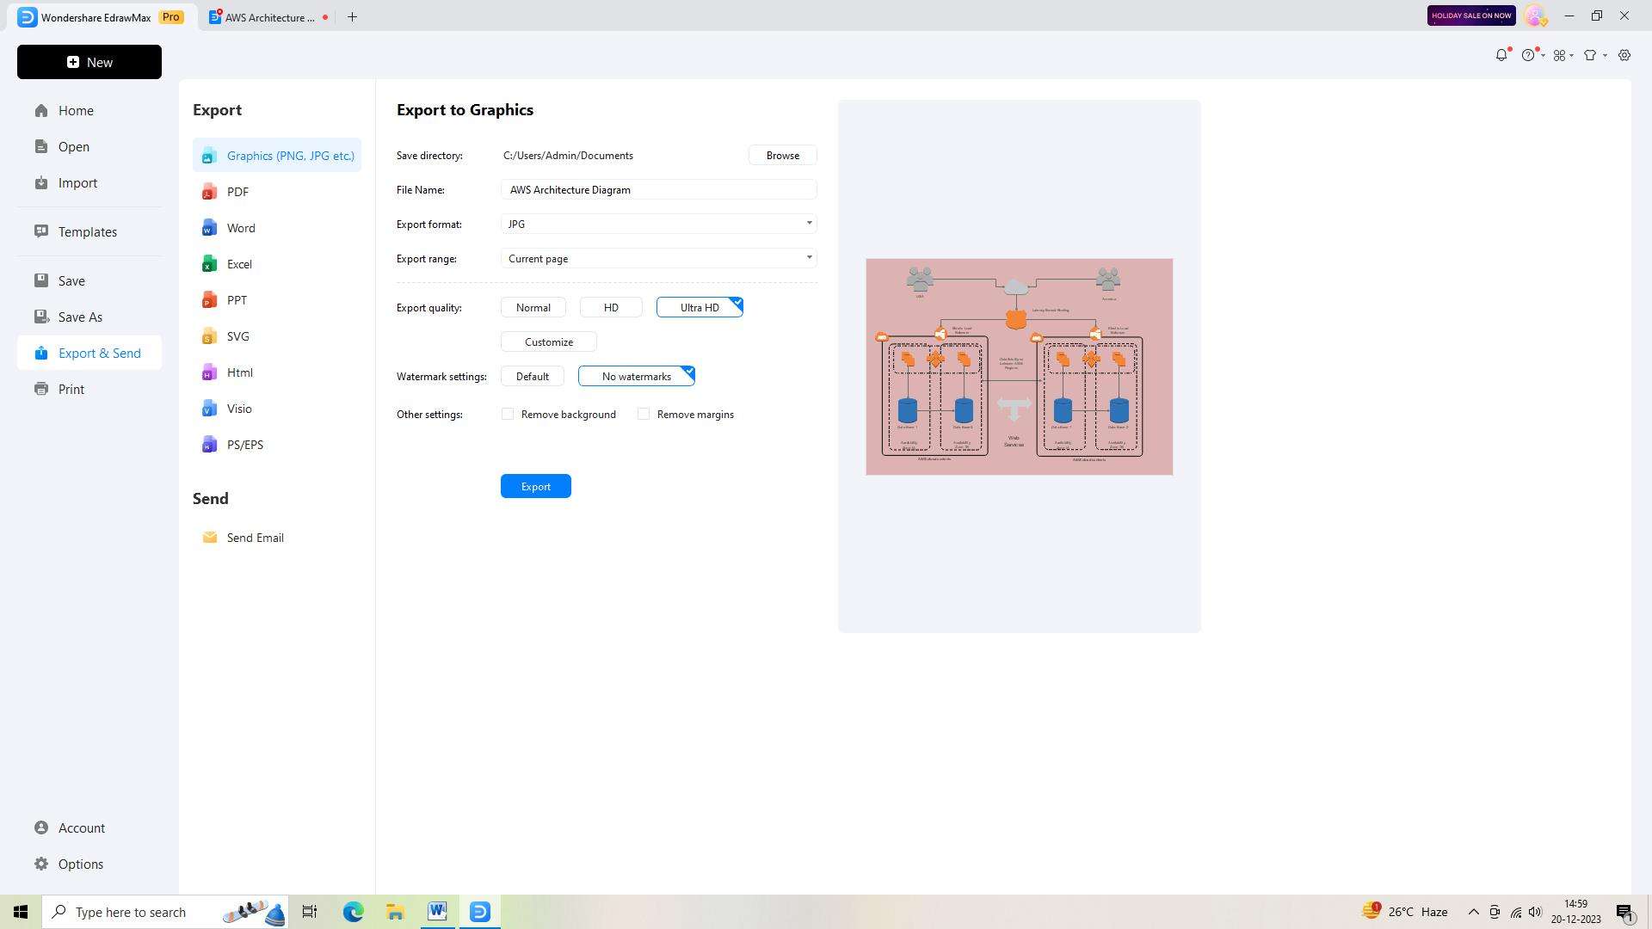This screenshot has width=1652, height=929.
Task: Expand the Export range dropdown
Action: point(658,258)
